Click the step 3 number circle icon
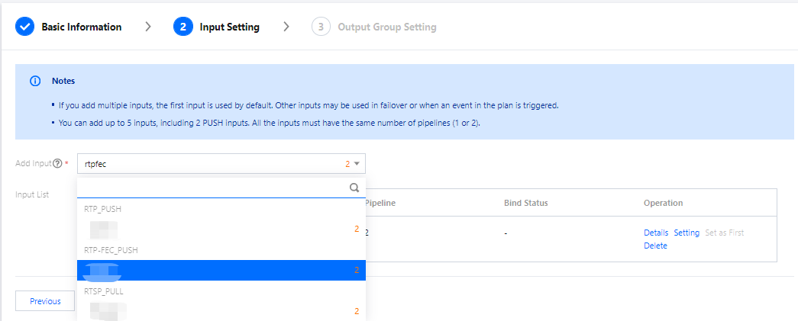Screen dimensions: 798x321 (x=321, y=27)
